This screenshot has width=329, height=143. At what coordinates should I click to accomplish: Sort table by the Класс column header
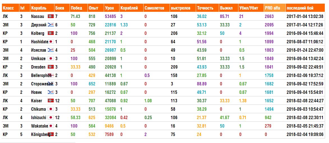8,8
